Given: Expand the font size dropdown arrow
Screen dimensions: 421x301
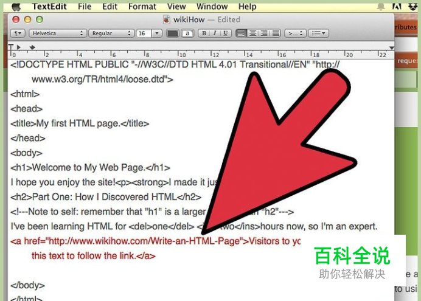Looking at the screenshot, I should [157, 33].
